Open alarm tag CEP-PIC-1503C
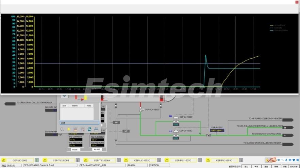 pos(224,160)
